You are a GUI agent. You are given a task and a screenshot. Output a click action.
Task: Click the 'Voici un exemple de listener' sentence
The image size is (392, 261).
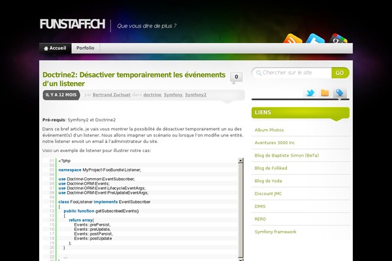(x=97, y=151)
